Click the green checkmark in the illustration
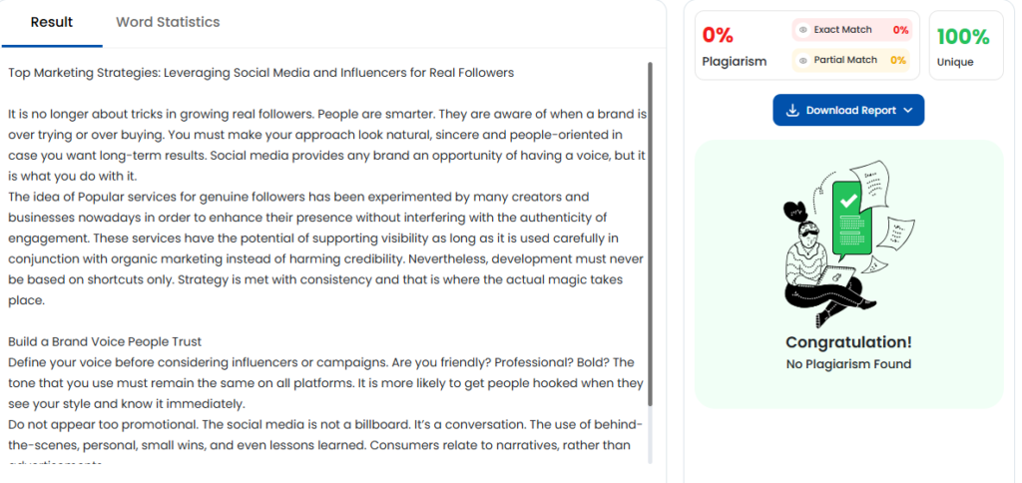1022x483 pixels. point(849,200)
